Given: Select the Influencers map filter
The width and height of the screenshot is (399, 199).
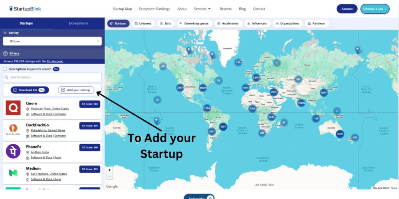Looking at the screenshot, I should point(258,23).
